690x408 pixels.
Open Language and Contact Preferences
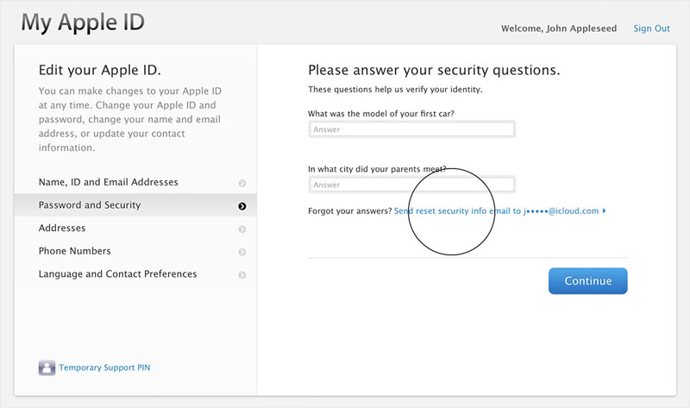[117, 274]
